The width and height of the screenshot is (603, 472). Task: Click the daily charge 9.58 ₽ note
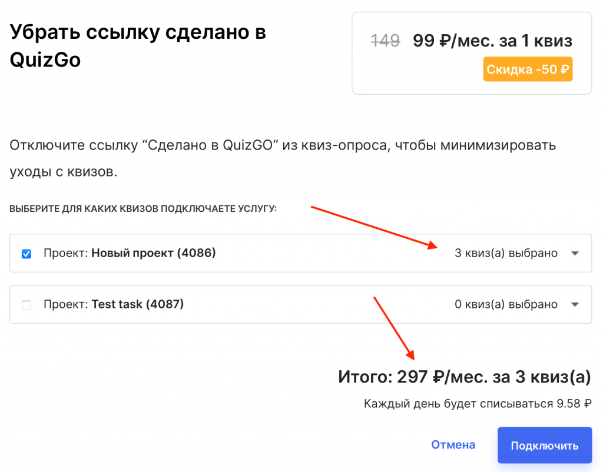pyautogui.click(x=477, y=404)
